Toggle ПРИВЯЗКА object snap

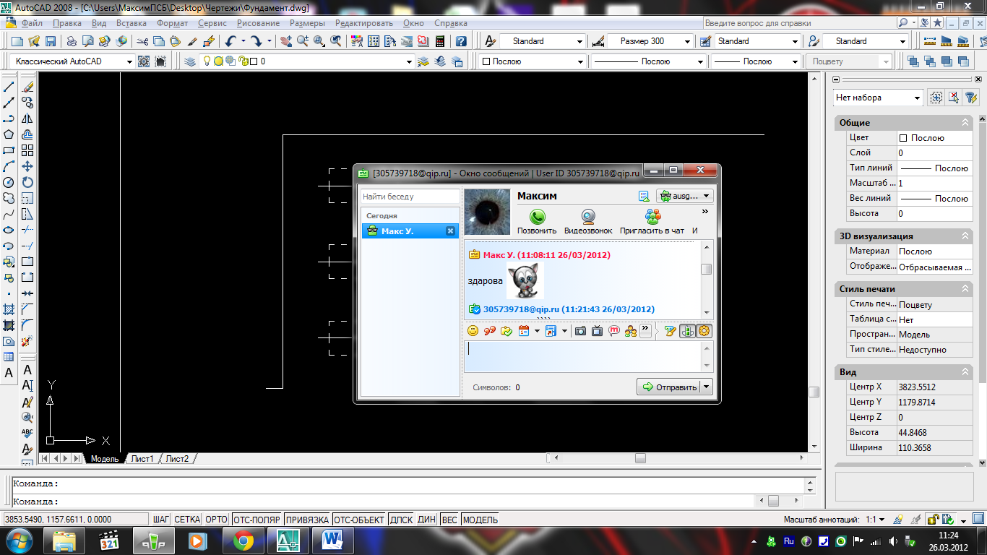tap(307, 520)
